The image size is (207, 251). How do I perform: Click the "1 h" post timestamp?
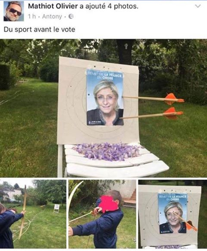(x=32, y=16)
